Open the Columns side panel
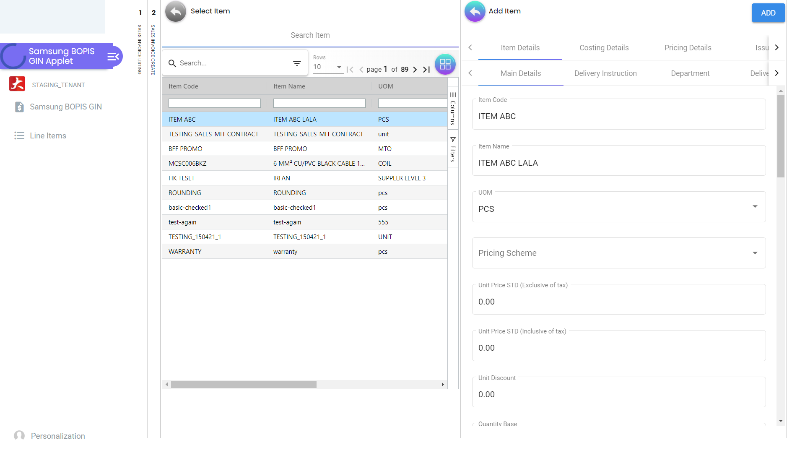805x453 pixels. [x=453, y=108]
